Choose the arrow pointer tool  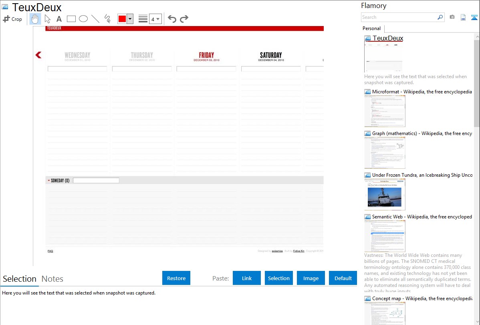pyautogui.click(x=47, y=19)
